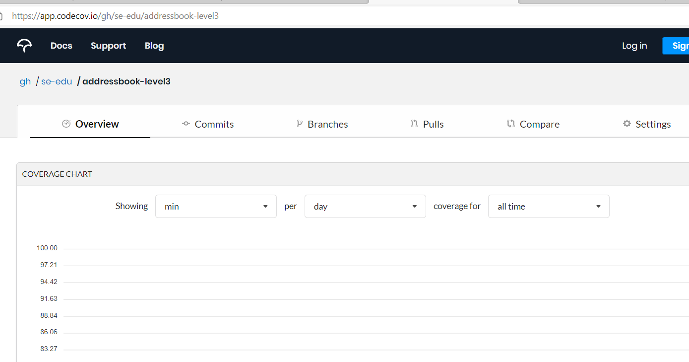Click the Overview gauge icon
Screen dimensions: 689x362
66,124
